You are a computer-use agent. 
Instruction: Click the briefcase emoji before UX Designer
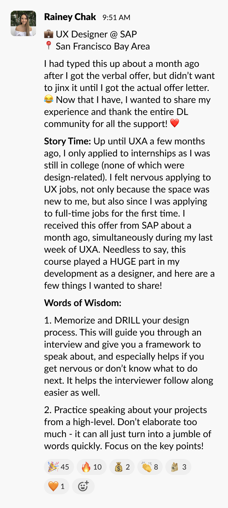point(49,34)
